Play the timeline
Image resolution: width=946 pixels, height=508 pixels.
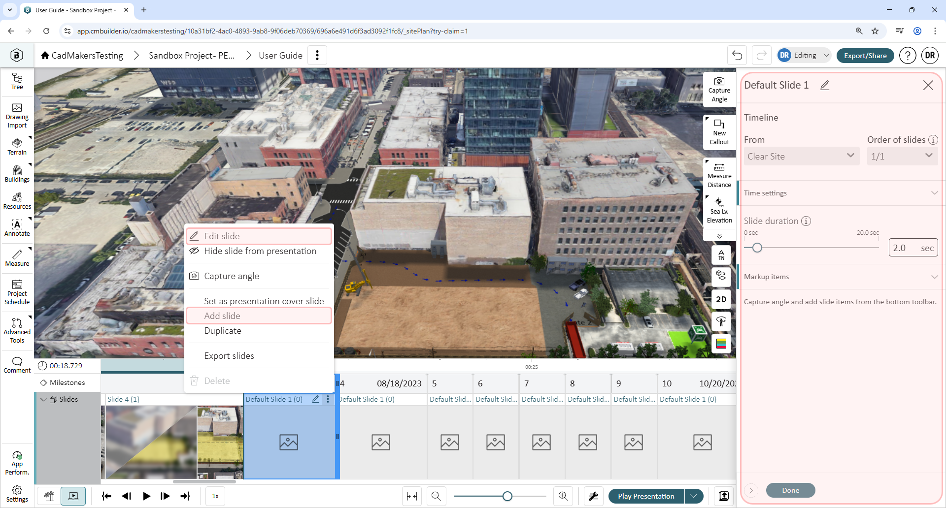[x=146, y=496]
